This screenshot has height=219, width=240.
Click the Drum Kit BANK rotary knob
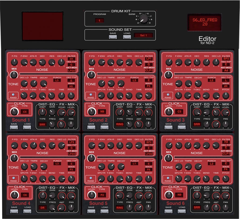(144, 19)
